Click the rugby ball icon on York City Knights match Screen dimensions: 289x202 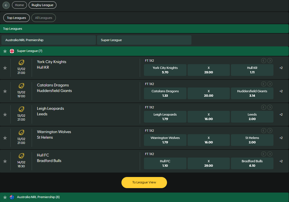pyautogui.click(x=21, y=63)
